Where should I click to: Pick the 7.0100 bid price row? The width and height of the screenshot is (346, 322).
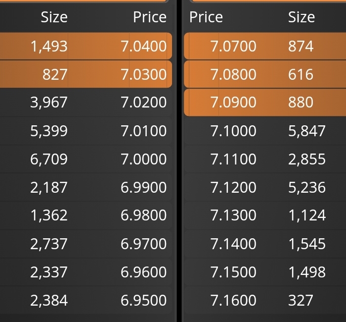[86, 131]
